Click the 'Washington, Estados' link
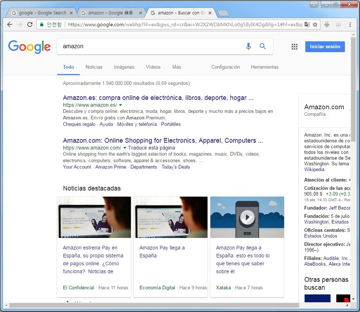This screenshot has width=360, height=312. [326, 222]
